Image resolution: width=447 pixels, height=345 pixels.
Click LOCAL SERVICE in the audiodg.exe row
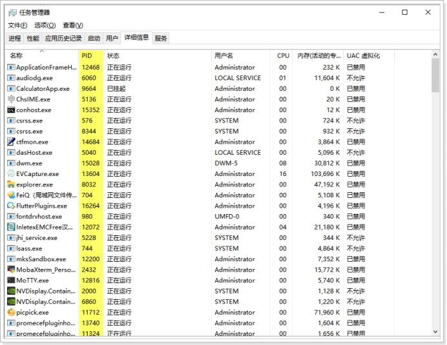(x=238, y=78)
